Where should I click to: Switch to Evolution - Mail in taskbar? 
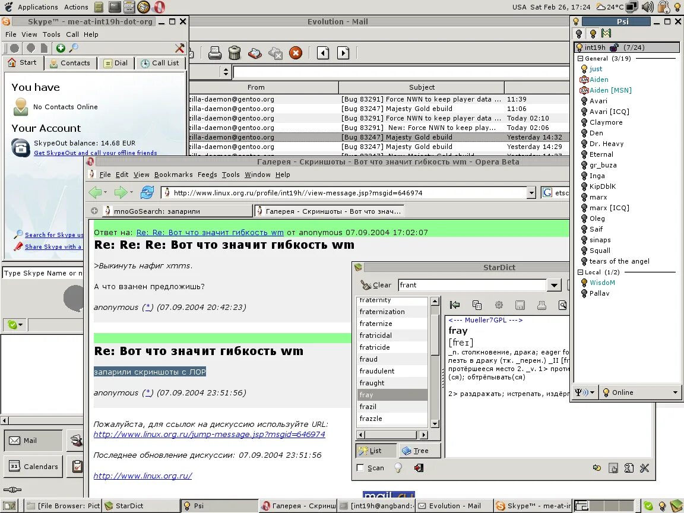pos(454,506)
